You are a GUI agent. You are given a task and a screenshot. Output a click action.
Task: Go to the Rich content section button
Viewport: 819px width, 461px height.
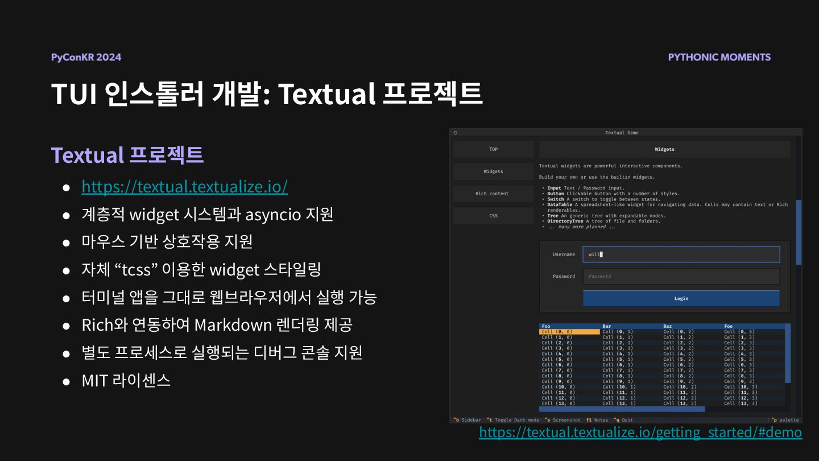tap(493, 194)
